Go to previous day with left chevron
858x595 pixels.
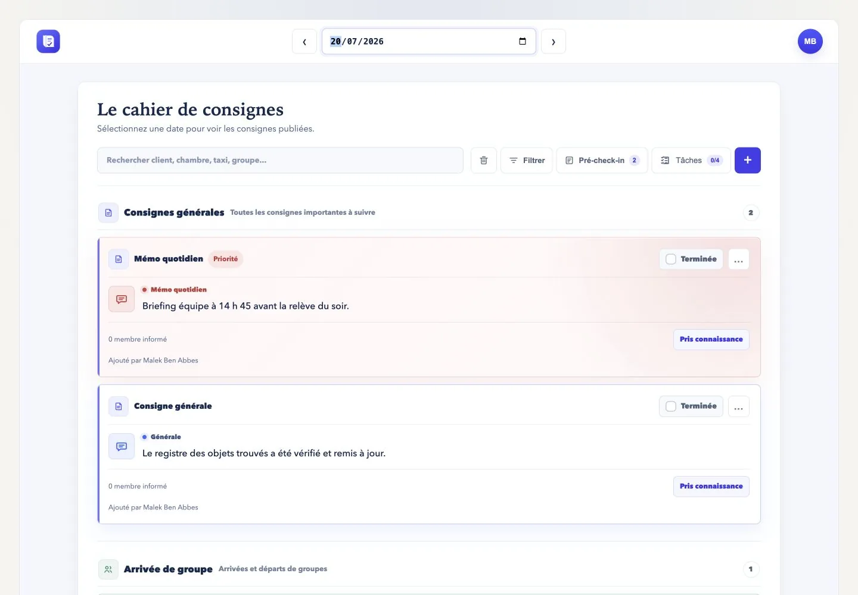tap(304, 42)
